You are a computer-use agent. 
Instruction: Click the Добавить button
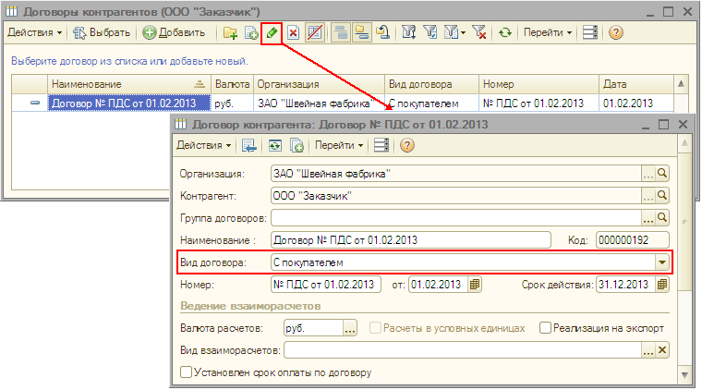click(174, 32)
